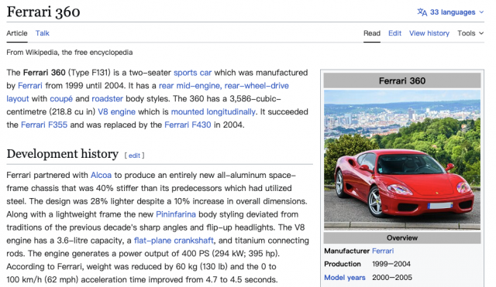Follow the roadster link

coord(107,99)
